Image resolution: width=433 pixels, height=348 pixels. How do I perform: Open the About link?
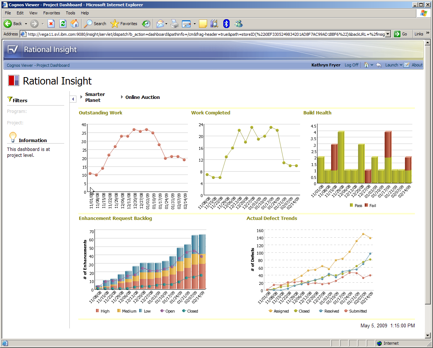pyautogui.click(x=417, y=65)
